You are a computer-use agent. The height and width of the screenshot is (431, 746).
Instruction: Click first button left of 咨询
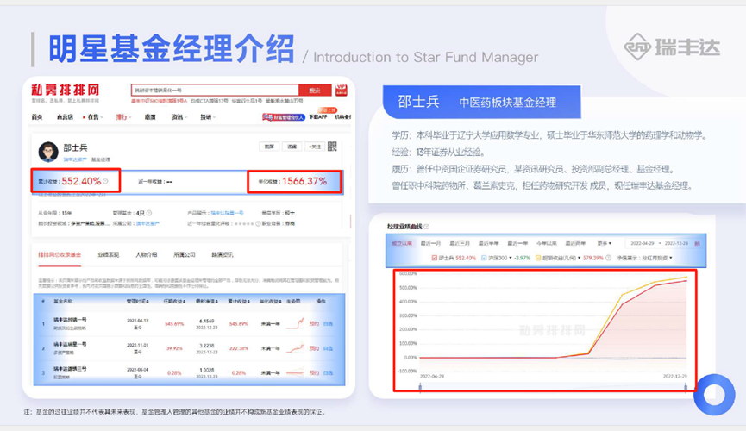pos(269,147)
